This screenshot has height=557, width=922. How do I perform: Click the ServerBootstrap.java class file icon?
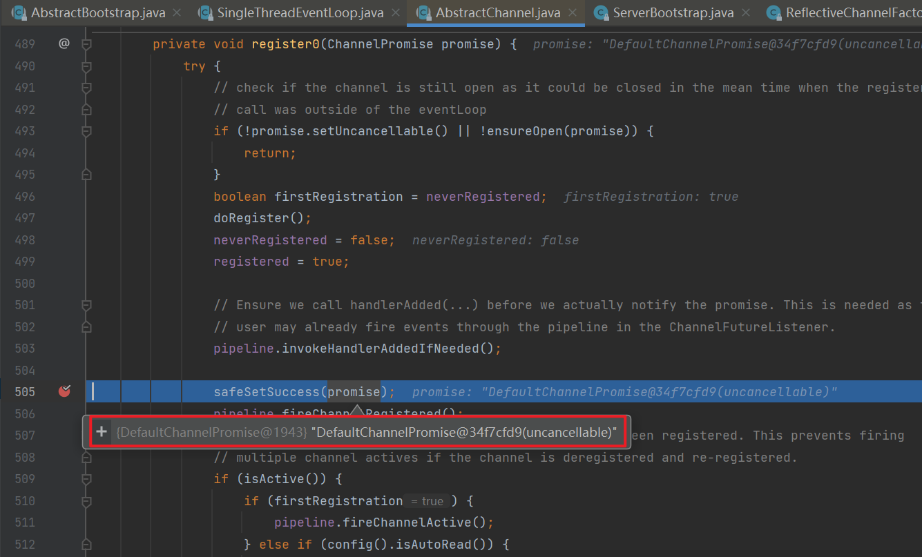601,12
